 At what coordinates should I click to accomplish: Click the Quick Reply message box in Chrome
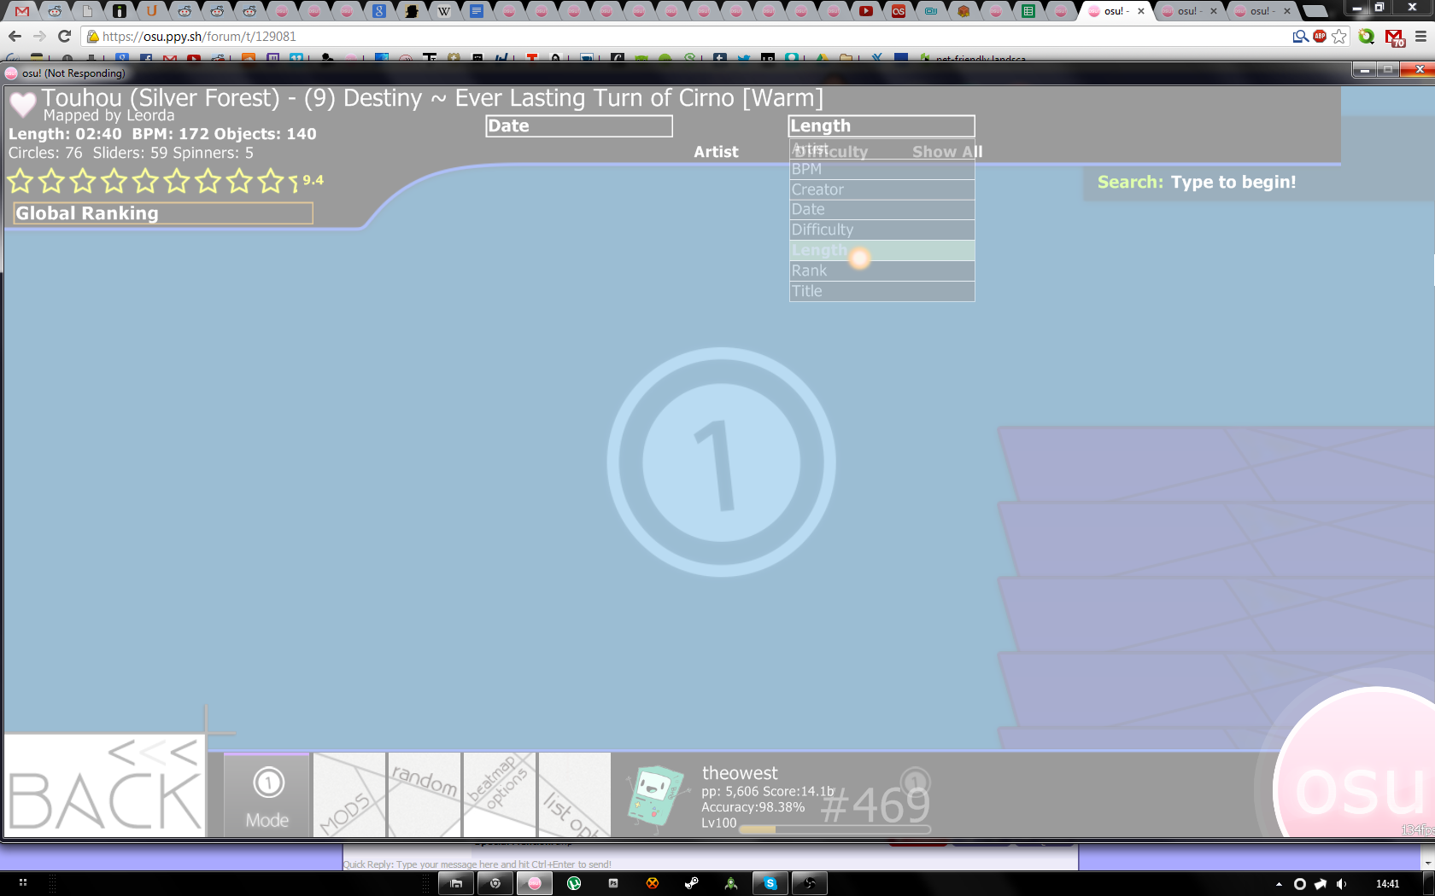[x=710, y=864]
